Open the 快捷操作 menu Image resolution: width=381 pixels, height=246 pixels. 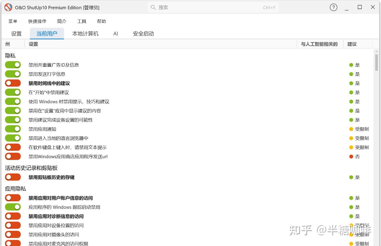click(x=37, y=21)
